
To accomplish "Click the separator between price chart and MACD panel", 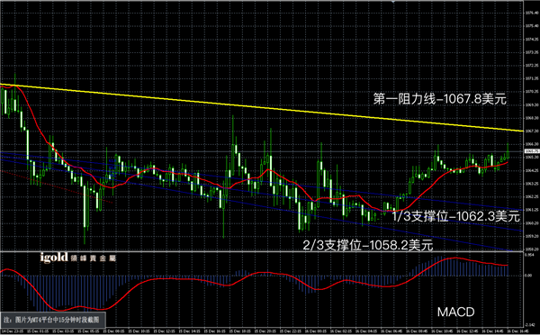I will click(x=262, y=251).
